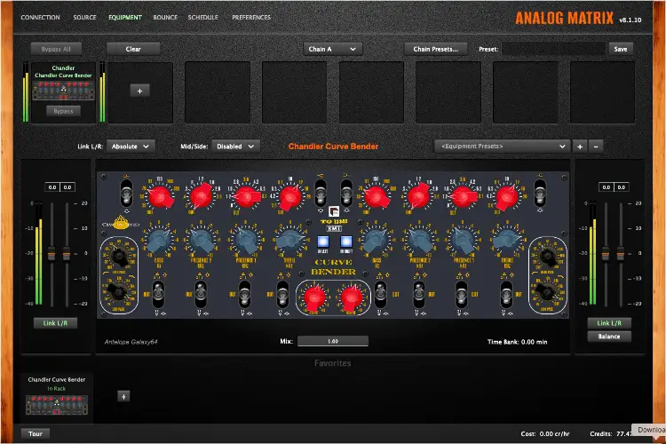The width and height of the screenshot is (666, 444).
Task: Switch to the Bounce tab
Action: 165,17
